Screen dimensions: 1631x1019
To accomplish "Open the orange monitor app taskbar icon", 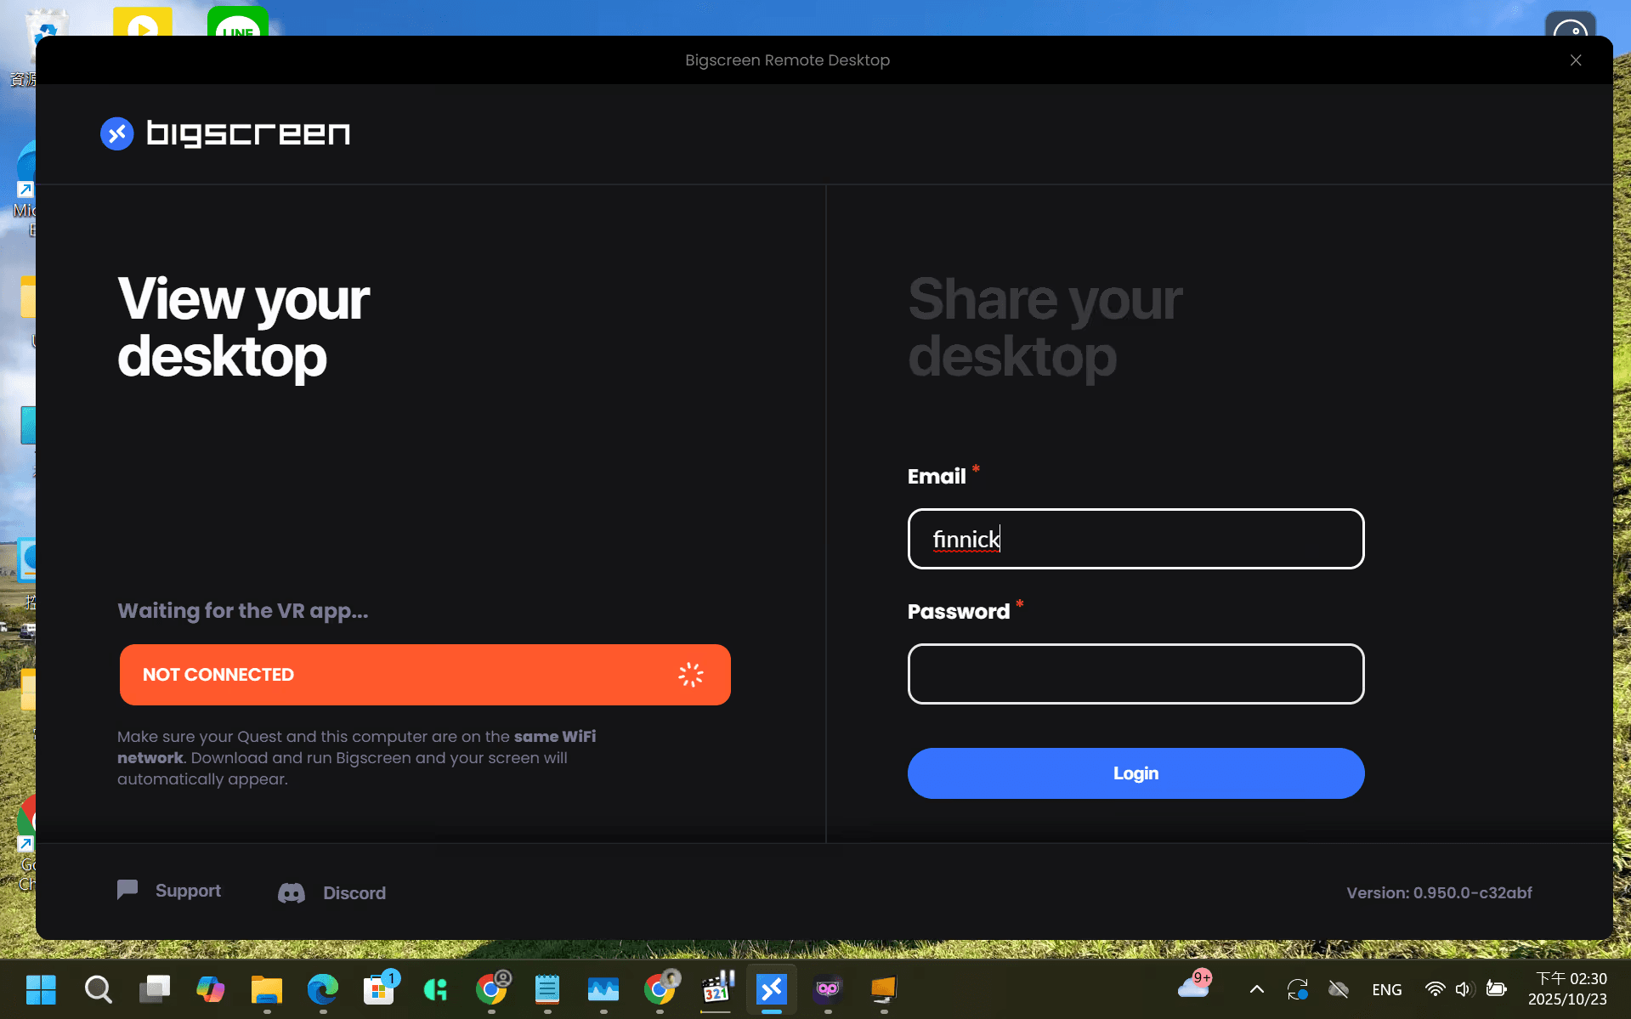I will click(x=884, y=989).
